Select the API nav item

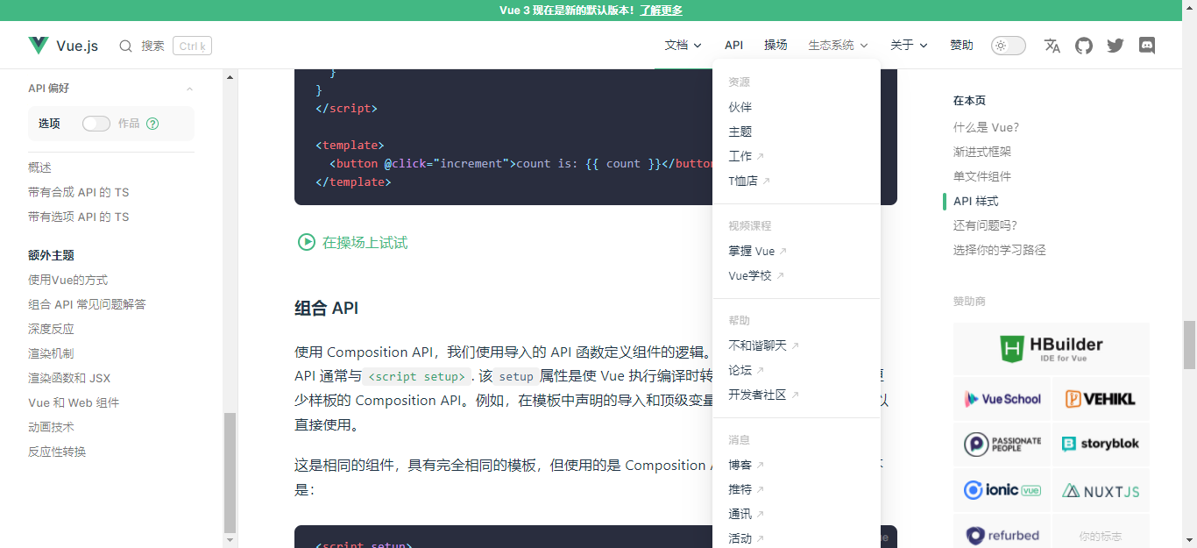(734, 46)
